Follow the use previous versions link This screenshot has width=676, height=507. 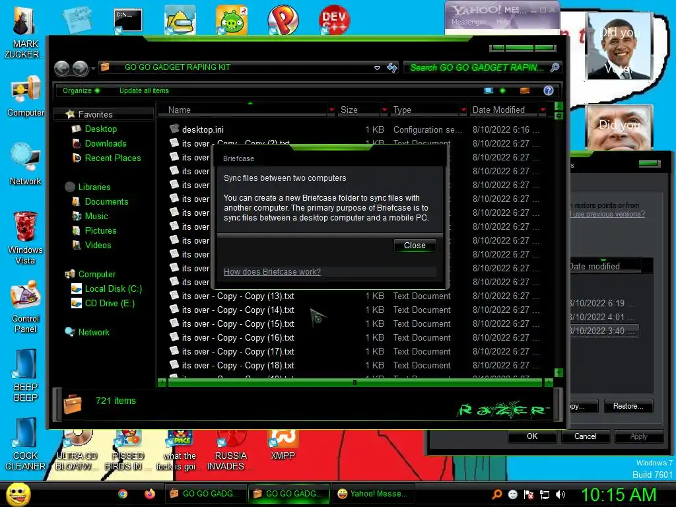click(x=608, y=214)
